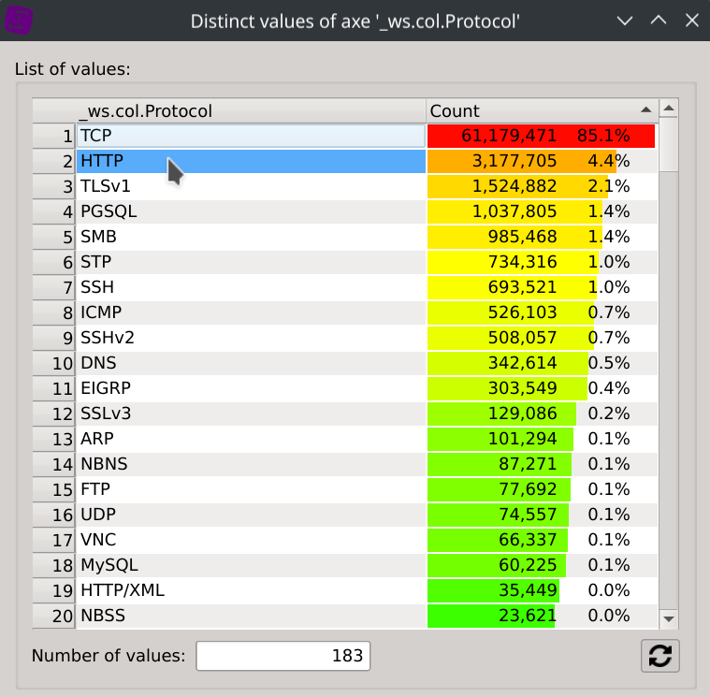Sort by the Count column header
This screenshot has height=697, width=710.
coord(542,110)
